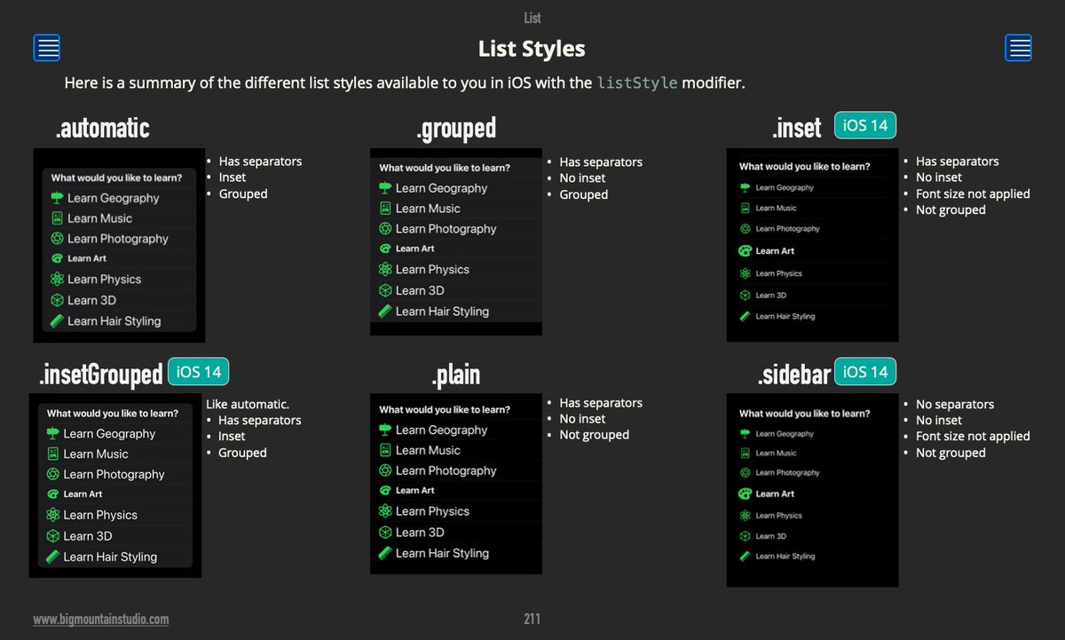Click the .plain list header question
This screenshot has width=1065, height=640.
(x=445, y=409)
